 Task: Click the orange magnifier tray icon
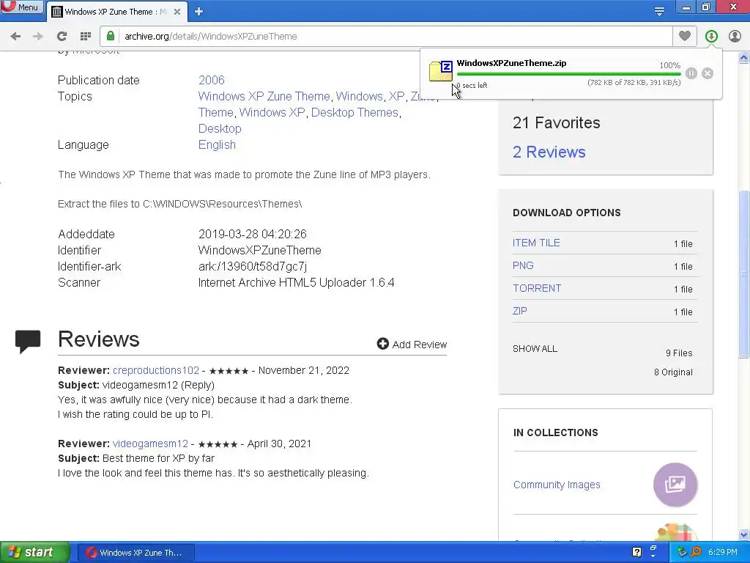pos(696,552)
